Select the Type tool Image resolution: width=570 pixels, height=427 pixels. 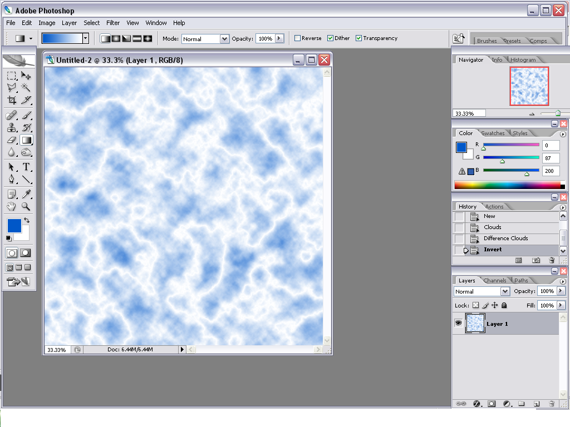click(x=26, y=167)
